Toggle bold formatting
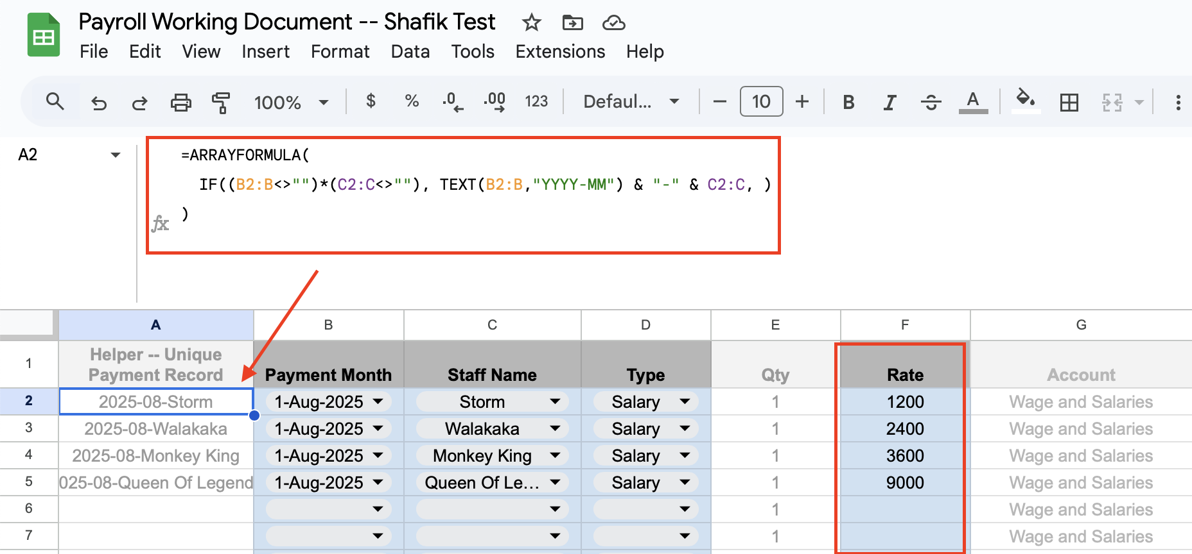The image size is (1192, 554). click(x=848, y=102)
